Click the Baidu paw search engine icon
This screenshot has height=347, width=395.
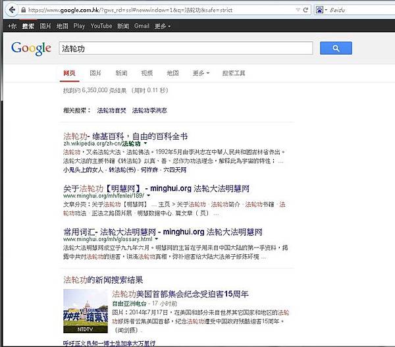(319, 10)
